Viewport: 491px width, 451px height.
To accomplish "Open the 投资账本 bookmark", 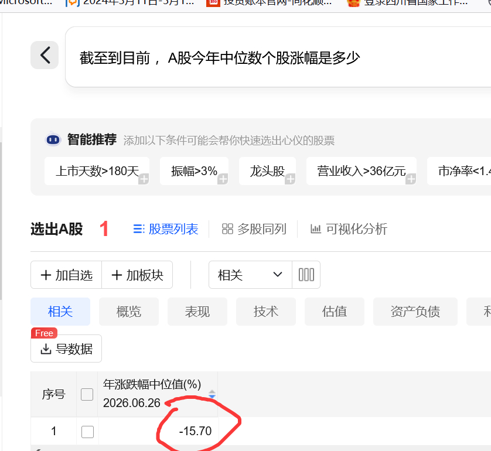I will click(x=270, y=3).
